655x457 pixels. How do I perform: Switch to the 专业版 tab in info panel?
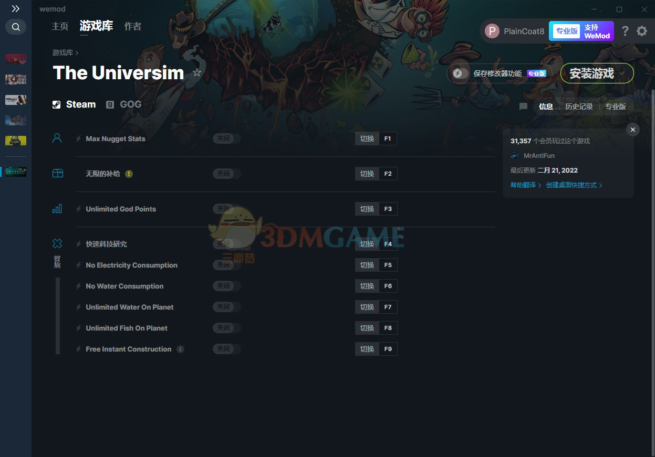[616, 107]
